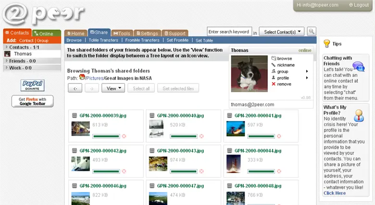This screenshot has width=375, height=205.
Task: Cancel transfer of GPN-2000-000043.jpg
Action: [201, 171]
